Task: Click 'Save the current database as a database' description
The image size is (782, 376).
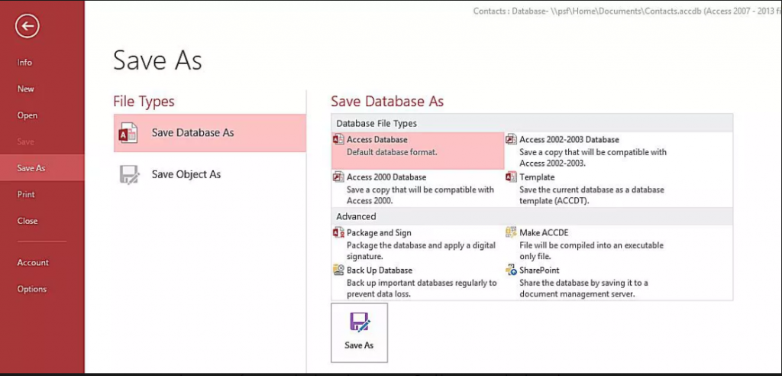Action: (x=592, y=190)
